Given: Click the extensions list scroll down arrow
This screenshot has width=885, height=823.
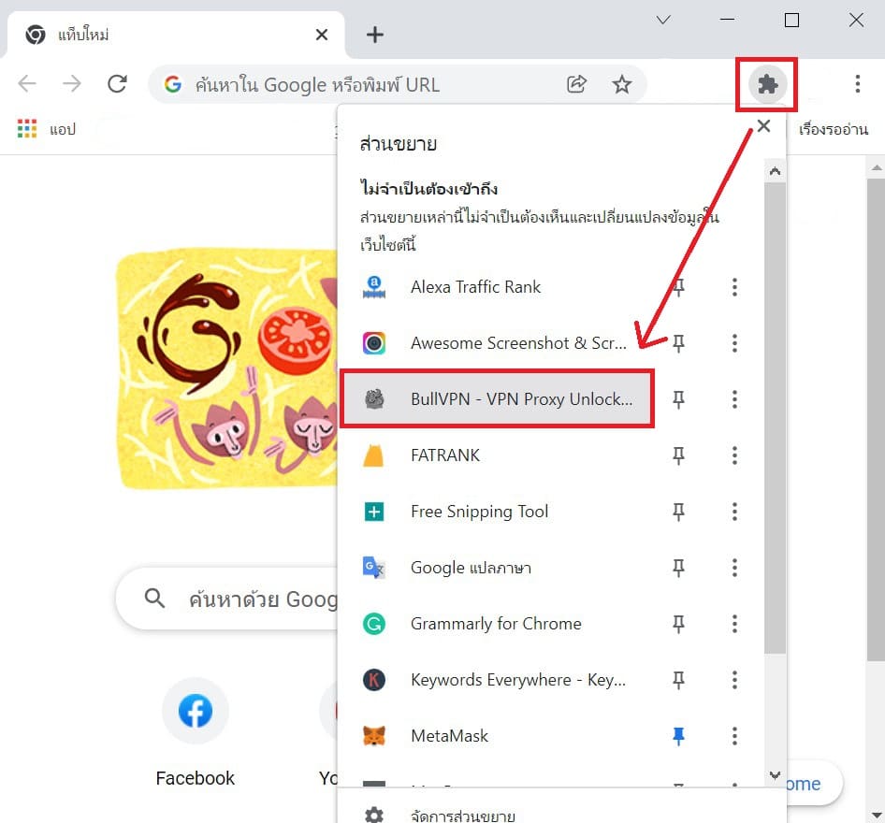Looking at the screenshot, I should click(775, 775).
